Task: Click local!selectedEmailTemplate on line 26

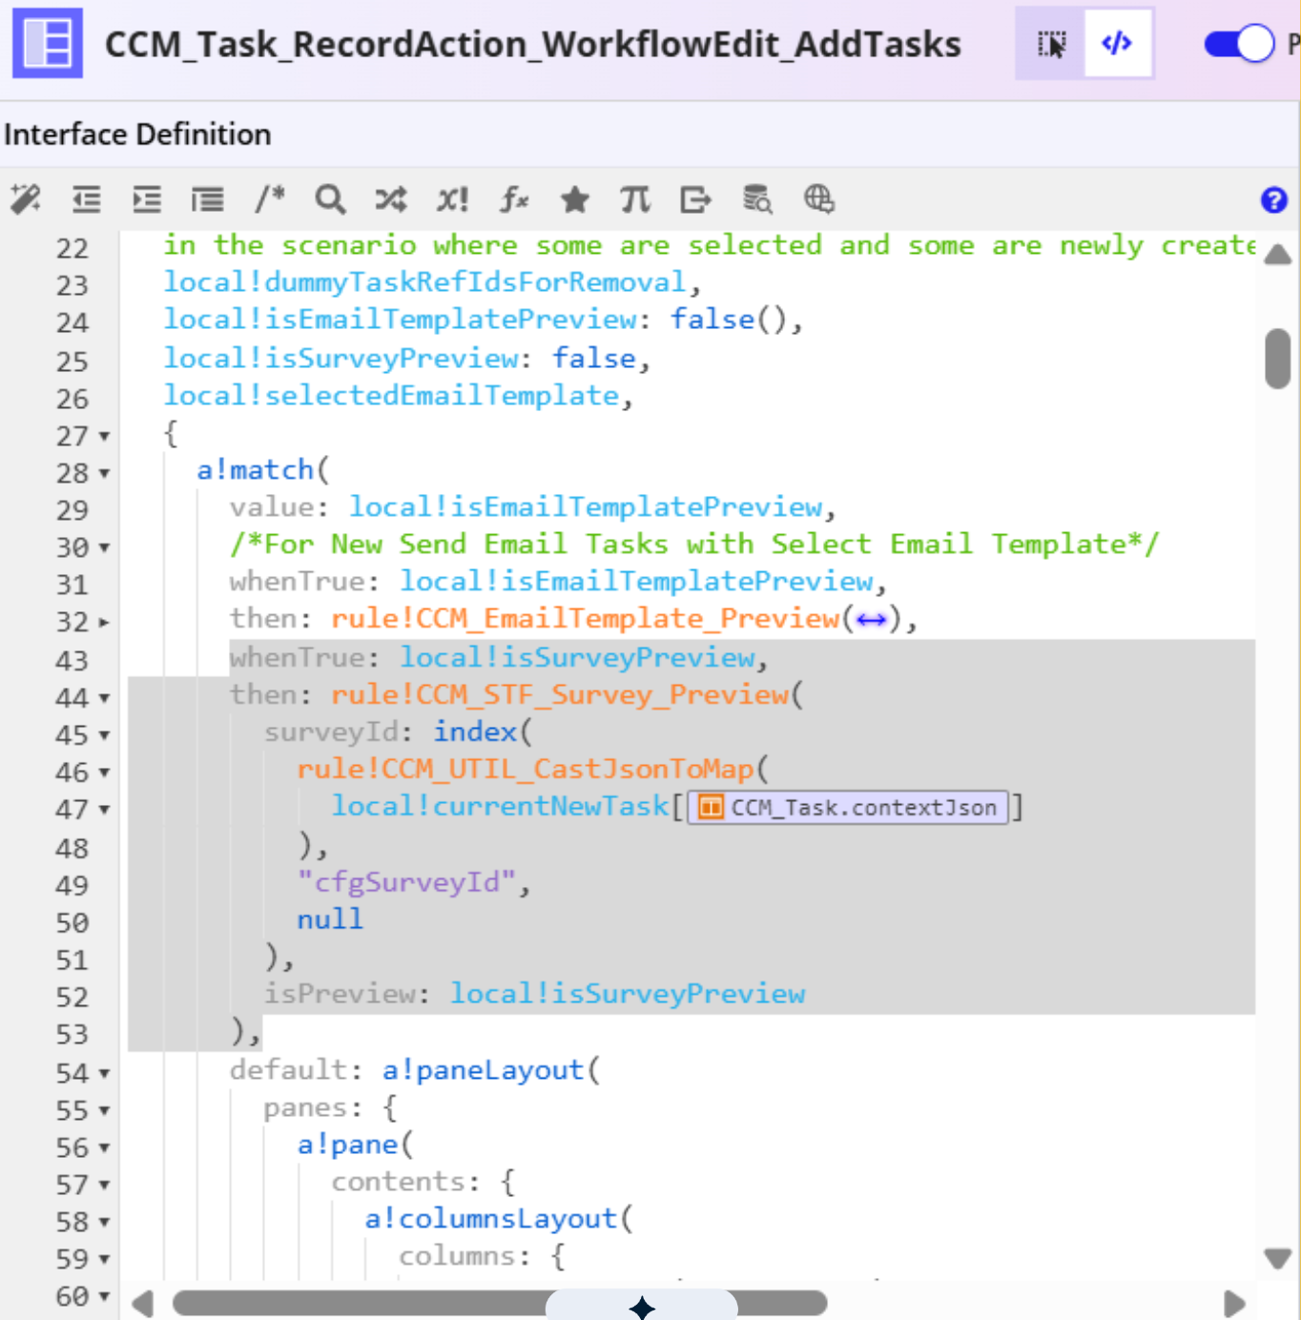Action: pos(391,395)
